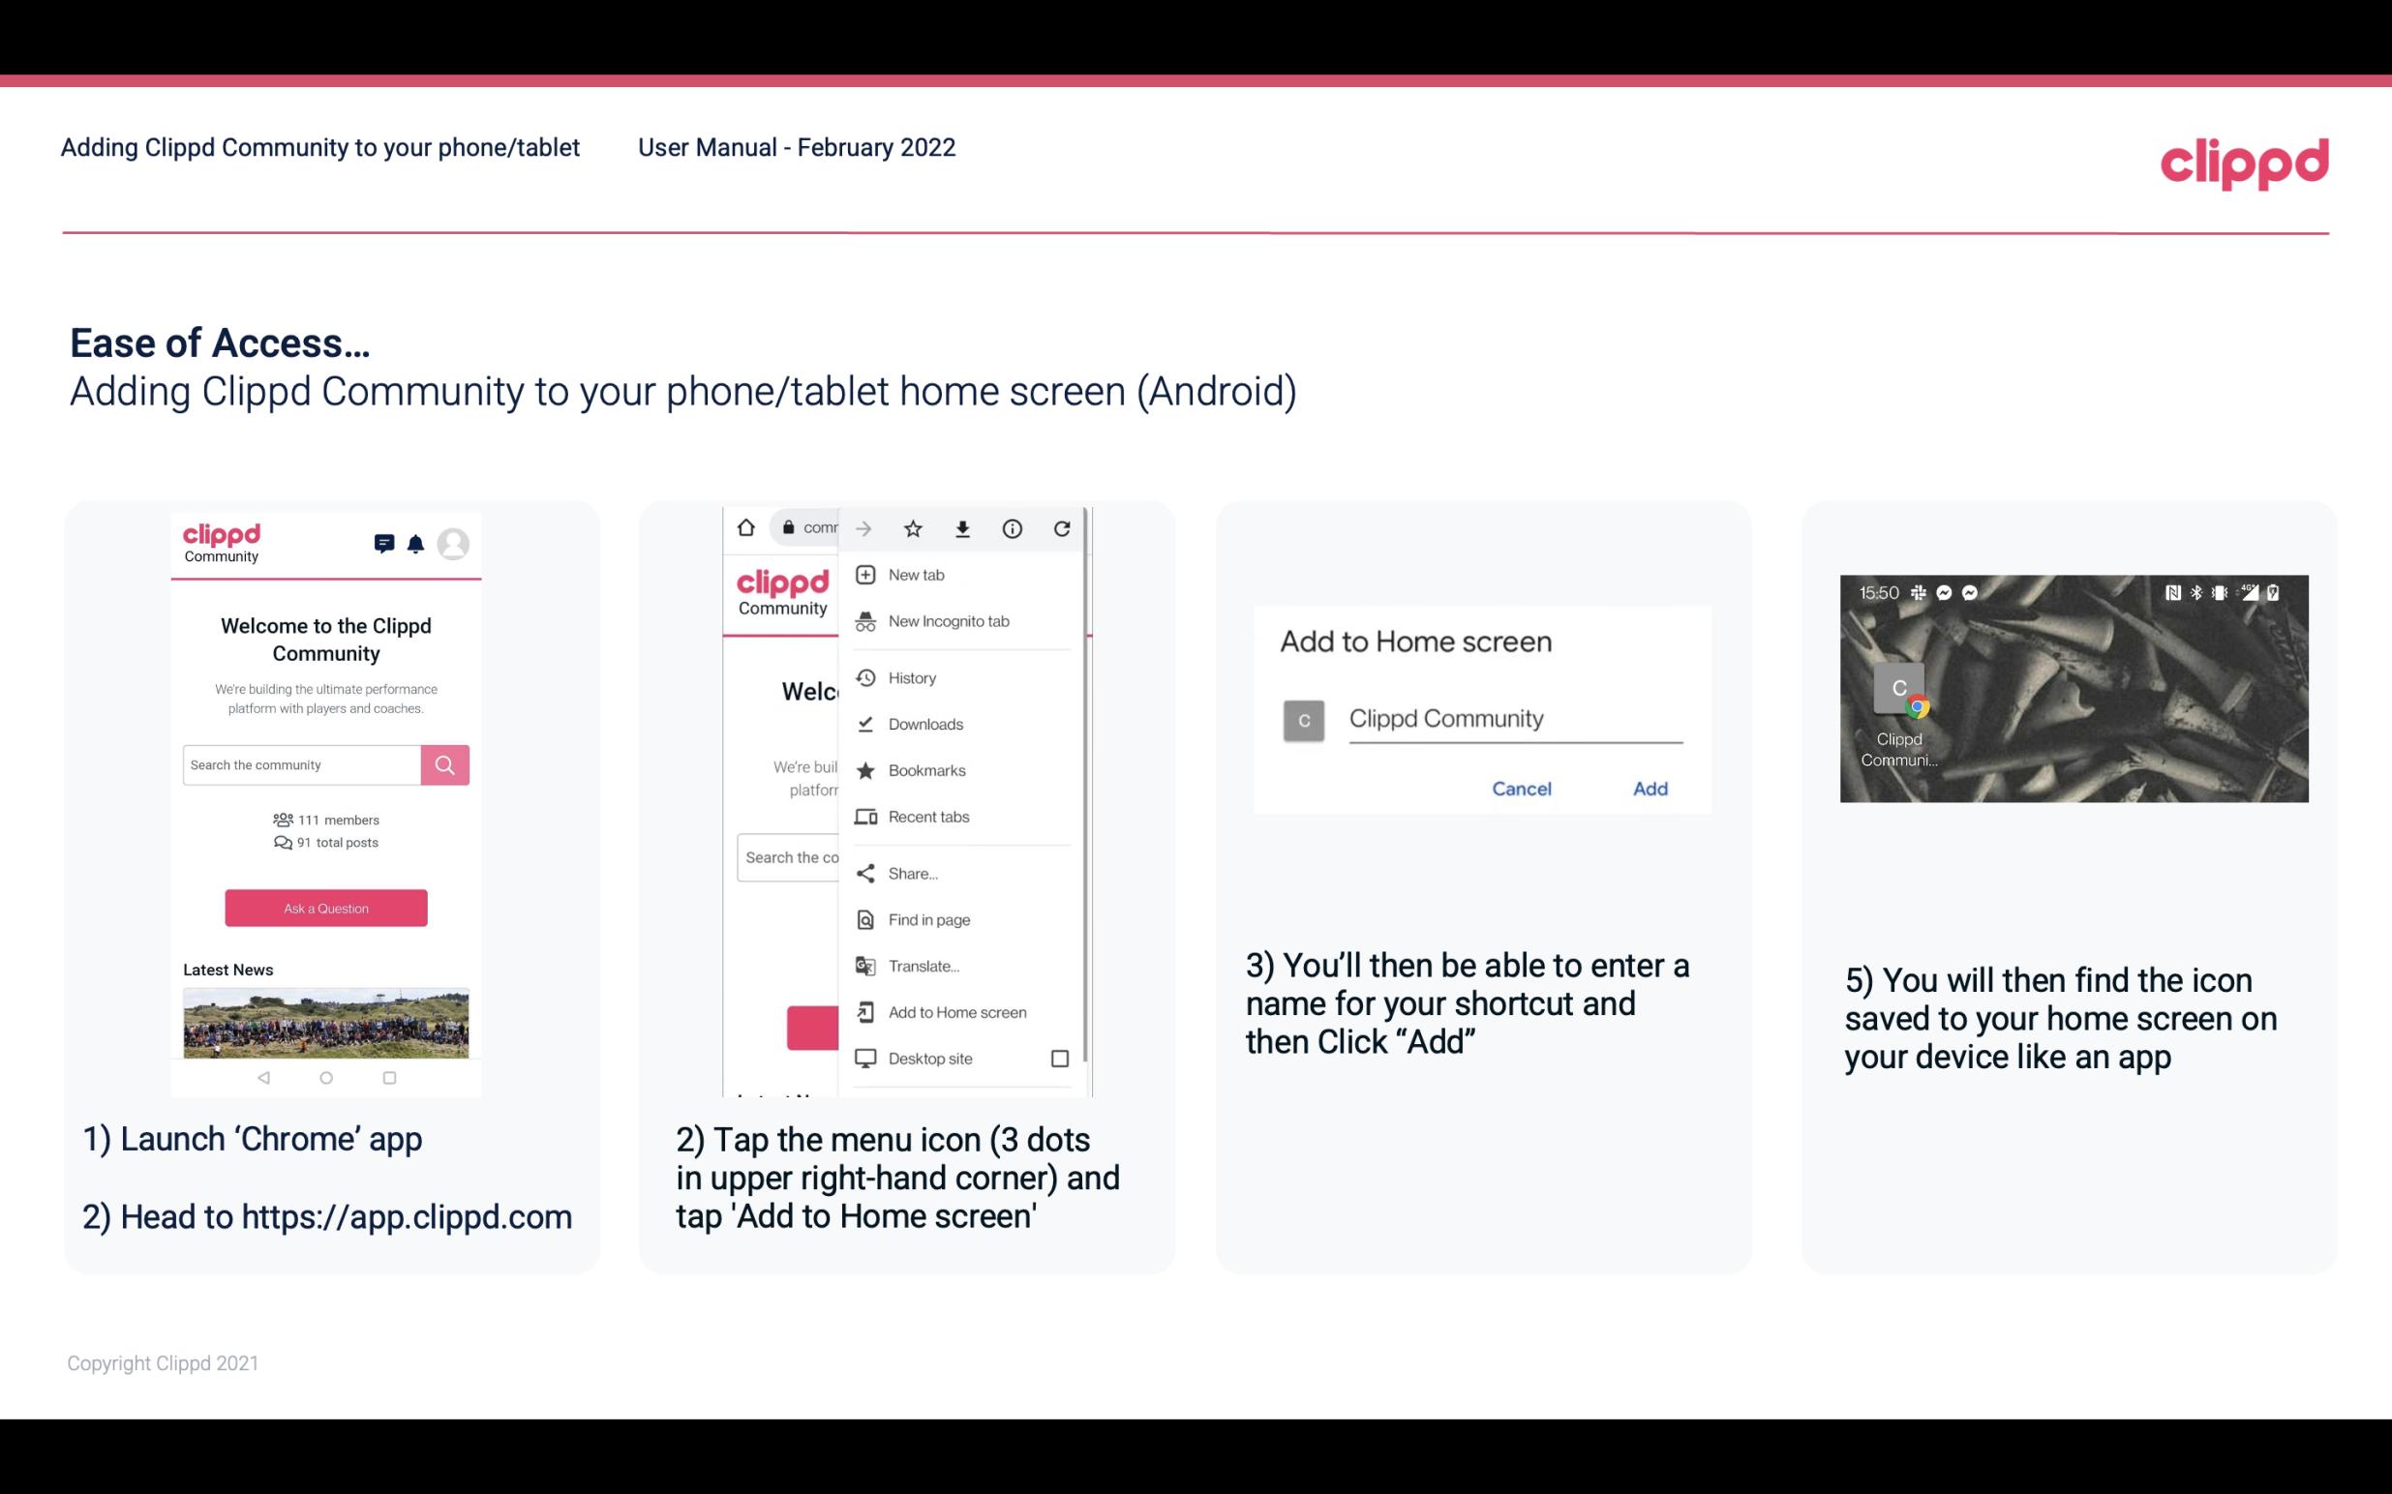Expand the History section in Chrome menu
This screenshot has width=2392, height=1494.
[911, 676]
